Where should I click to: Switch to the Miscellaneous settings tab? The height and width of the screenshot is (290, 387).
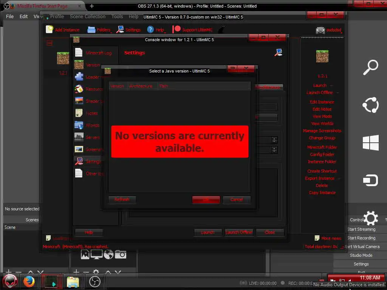[x=269, y=87]
